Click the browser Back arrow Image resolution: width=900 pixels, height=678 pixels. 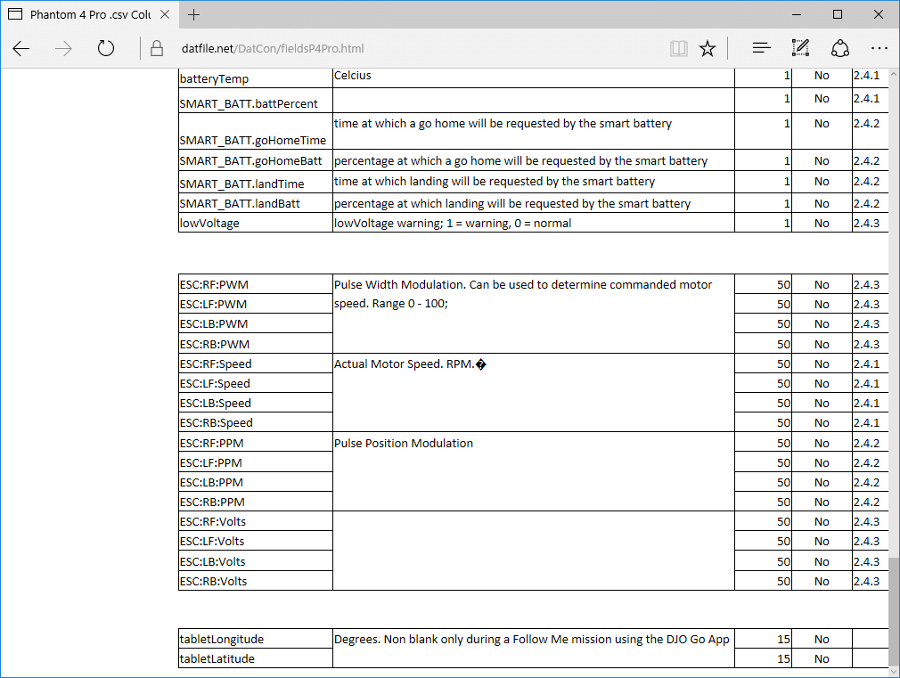[x=21, y=49]
